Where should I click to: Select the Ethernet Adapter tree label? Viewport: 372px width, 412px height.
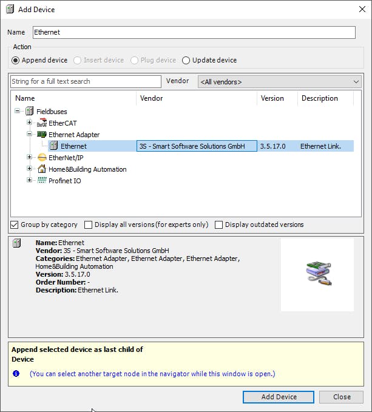[74, 135]
